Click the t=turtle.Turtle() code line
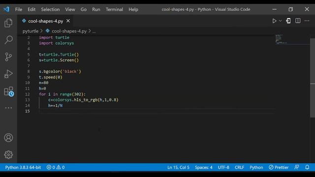The width and height of the screenshot is (315, 177). tap(59, 55)
